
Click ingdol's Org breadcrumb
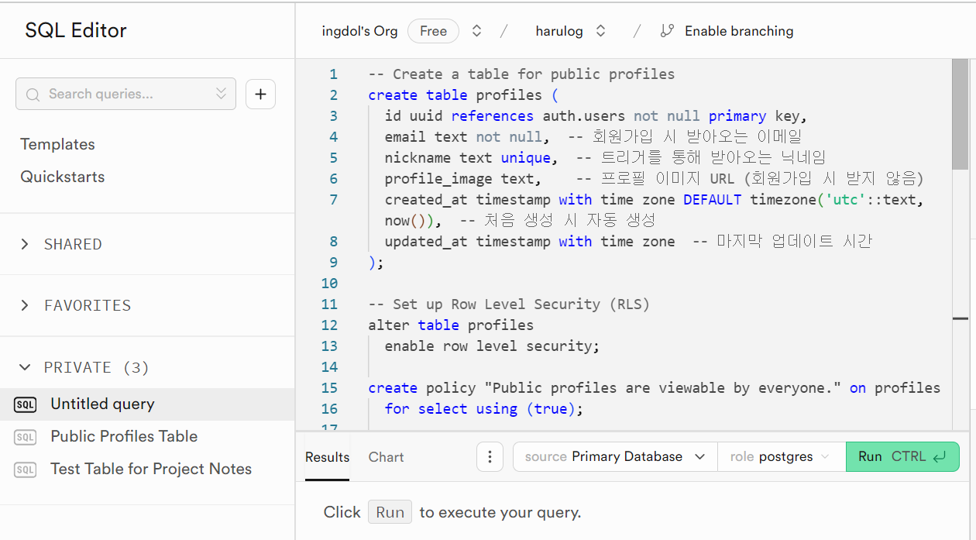359,31
